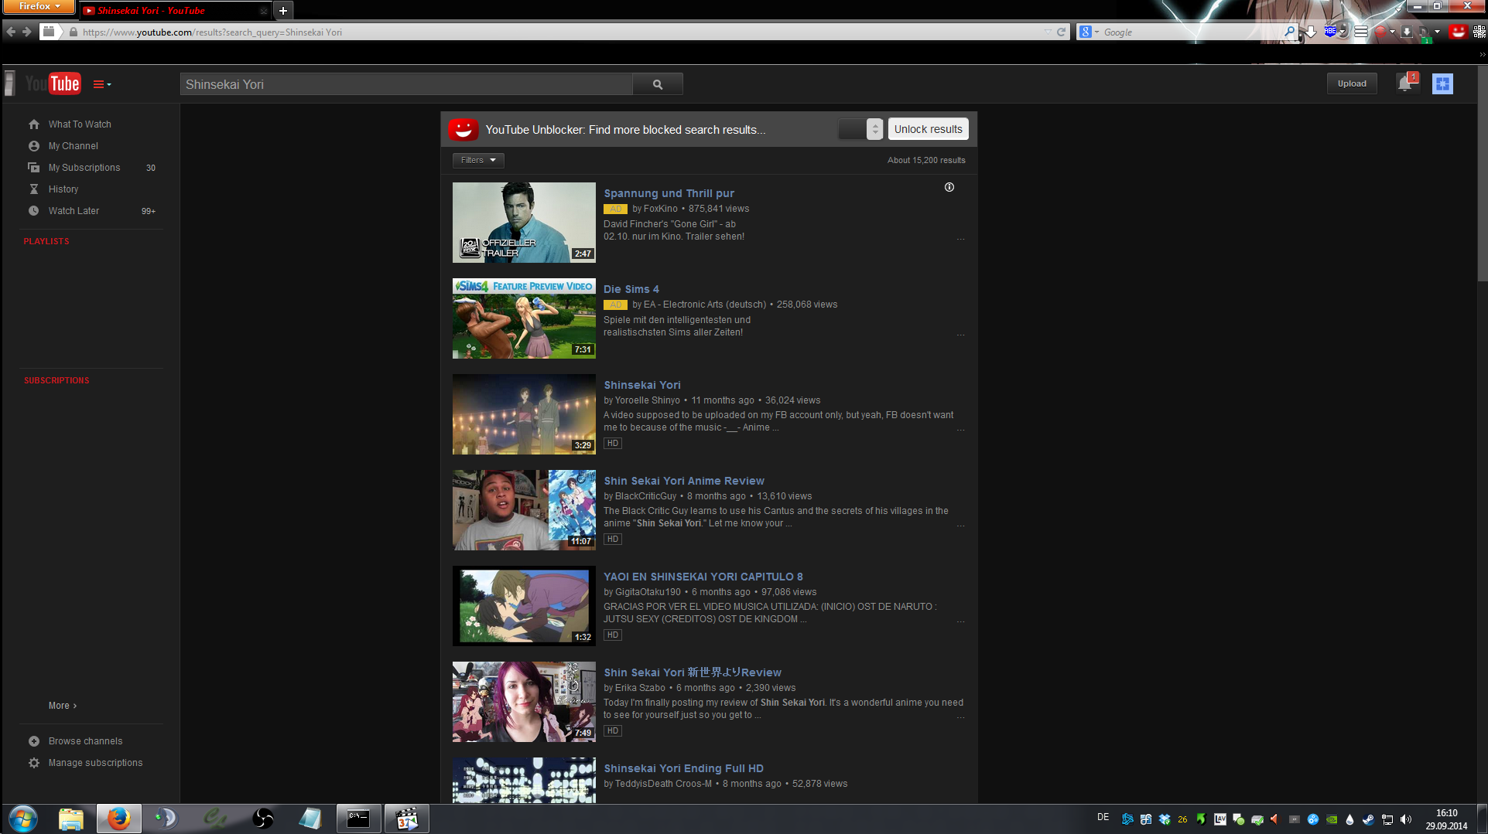The width and height of the screenshot is (1488, 834).
Task: Open the Firefox application menu
Action: point(38,6)
